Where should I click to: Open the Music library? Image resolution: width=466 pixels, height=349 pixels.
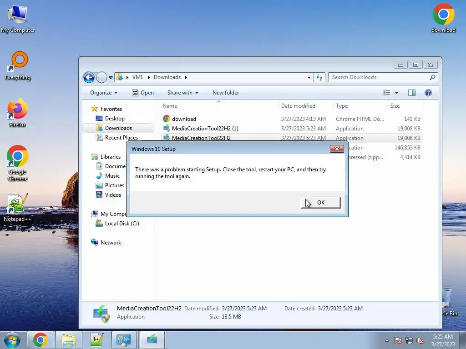pos(112,176)
